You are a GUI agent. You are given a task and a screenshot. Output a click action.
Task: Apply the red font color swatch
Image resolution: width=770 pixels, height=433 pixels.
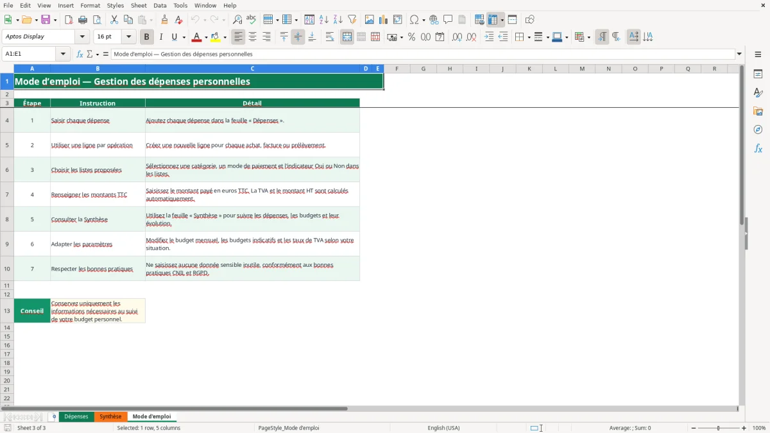coord(196,37)
